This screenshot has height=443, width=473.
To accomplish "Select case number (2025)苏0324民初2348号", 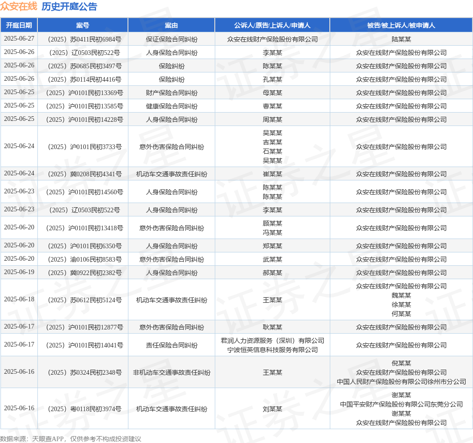I will coord(83,372).
